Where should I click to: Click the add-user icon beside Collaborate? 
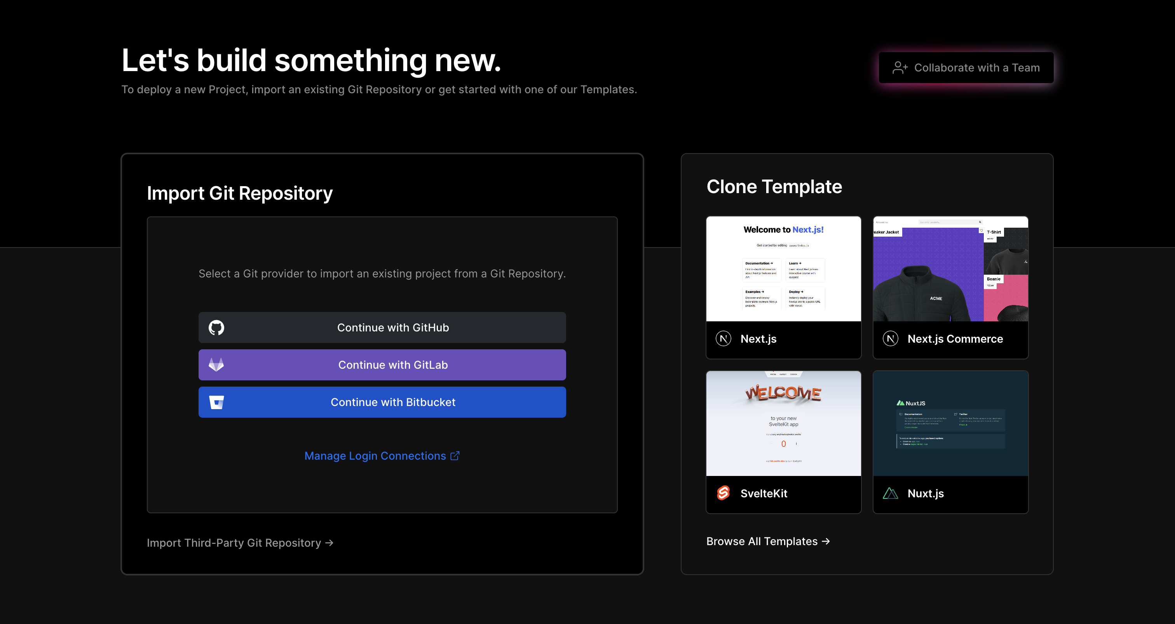coord(900,68)
